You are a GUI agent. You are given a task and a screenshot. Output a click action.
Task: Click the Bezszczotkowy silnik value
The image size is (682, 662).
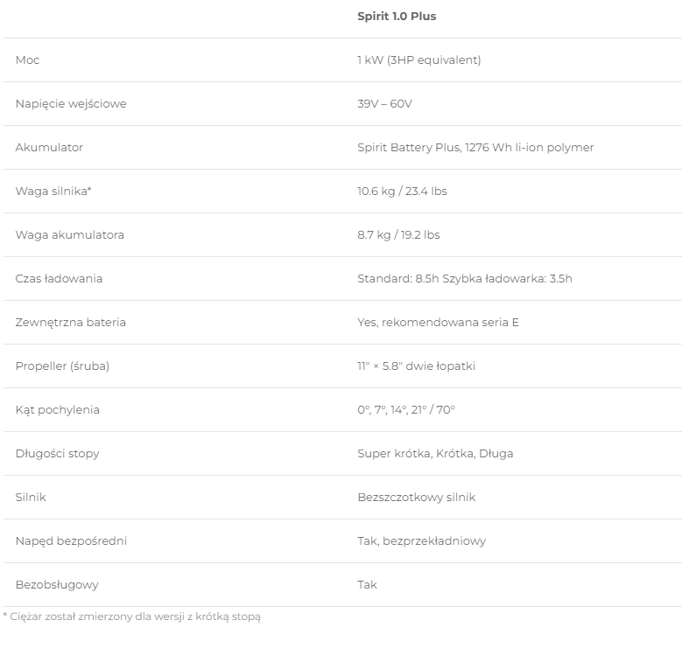(x=416, y=498)
